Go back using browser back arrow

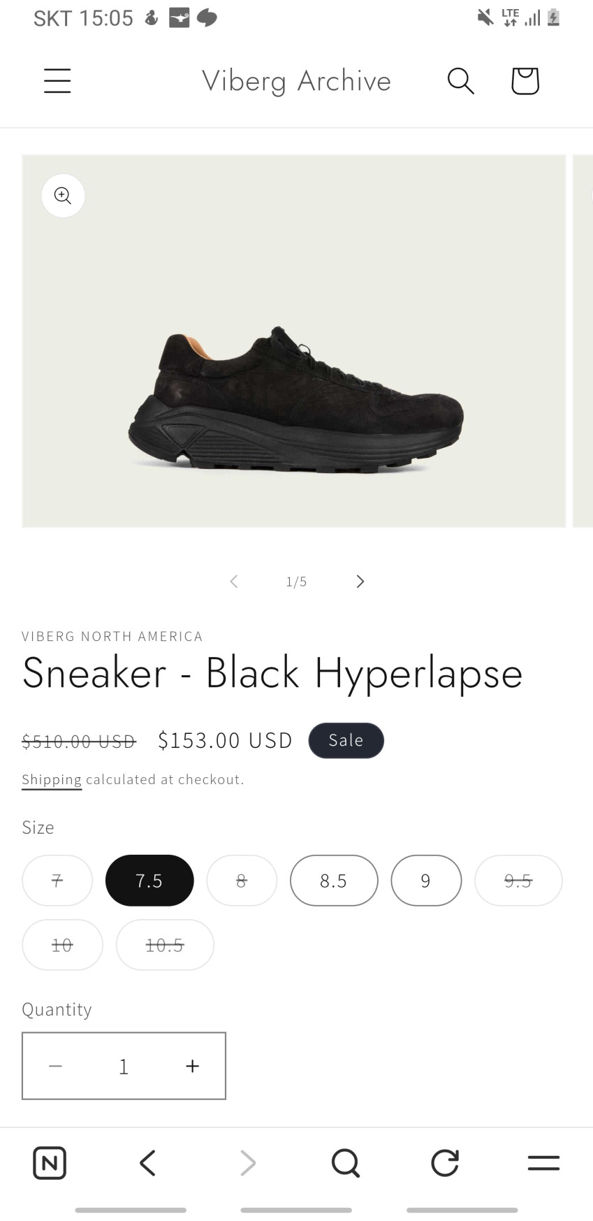pos(147,1163)
